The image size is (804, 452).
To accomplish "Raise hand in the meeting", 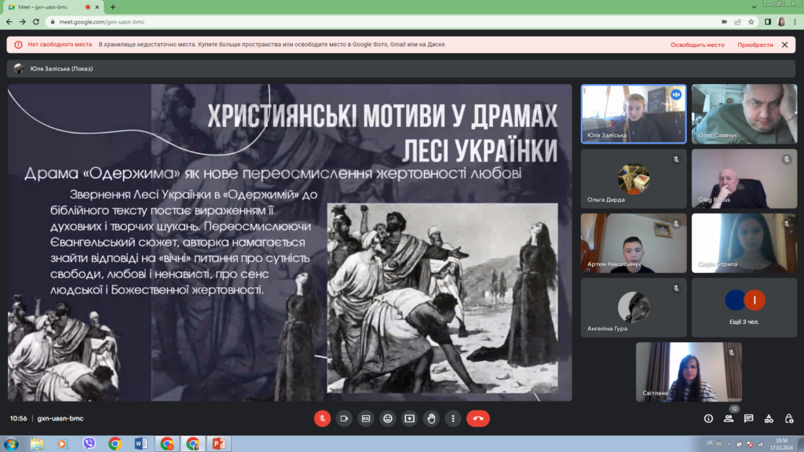I will 431,418.
